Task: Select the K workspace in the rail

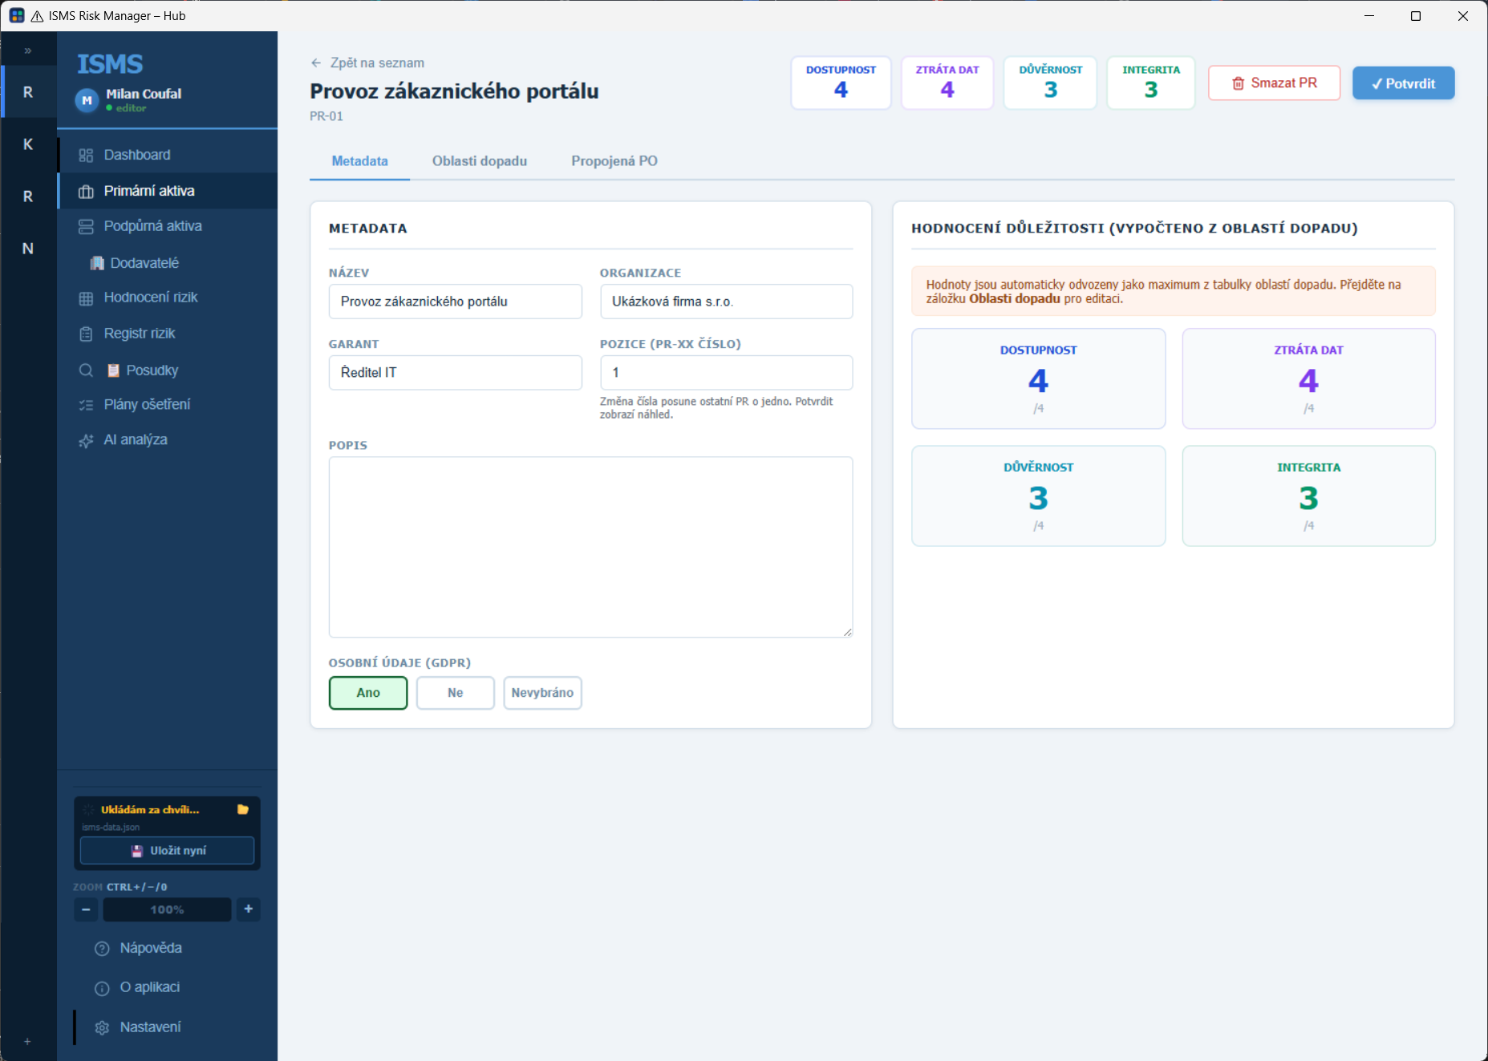Action: [28, 144]
